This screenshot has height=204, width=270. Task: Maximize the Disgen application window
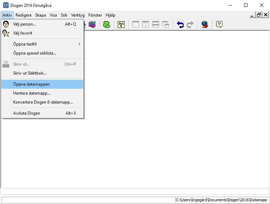246,5
